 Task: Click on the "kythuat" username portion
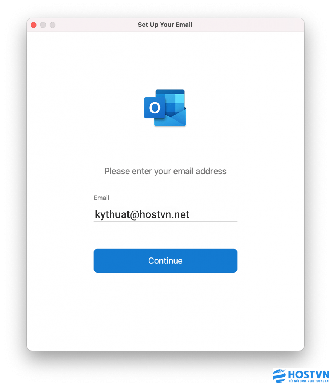[112, 214]
